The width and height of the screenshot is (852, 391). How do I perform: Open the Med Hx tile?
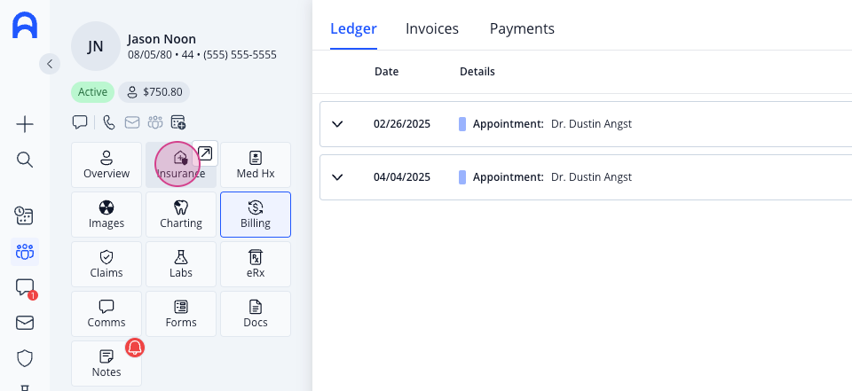tap(256, 165)
